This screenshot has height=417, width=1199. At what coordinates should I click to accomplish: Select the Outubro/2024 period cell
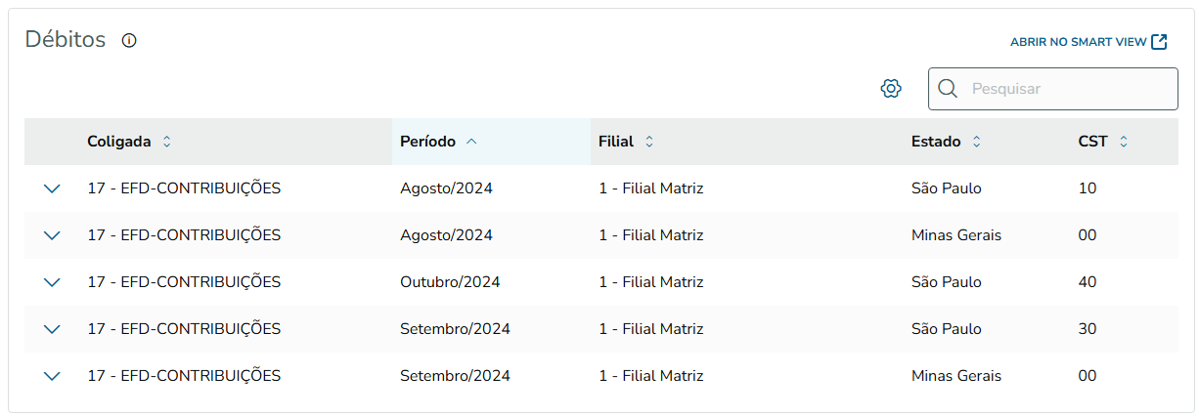tap(450, 282)
